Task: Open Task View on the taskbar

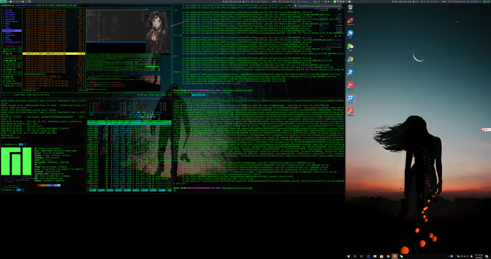Action: click(x=361, y=256)
